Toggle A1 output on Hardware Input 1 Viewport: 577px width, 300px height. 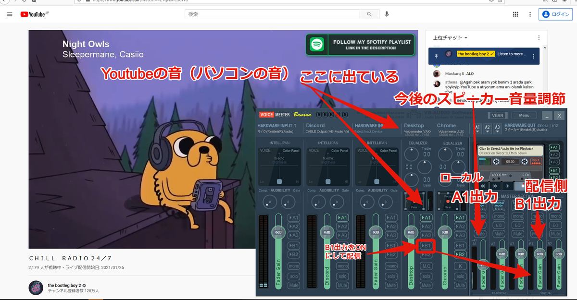(293, 217)
